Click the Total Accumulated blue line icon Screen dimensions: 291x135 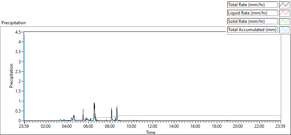284,30
